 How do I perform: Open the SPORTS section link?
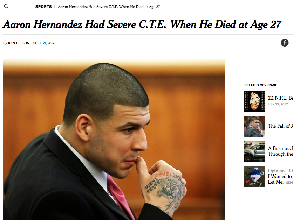tap(43, 7)
